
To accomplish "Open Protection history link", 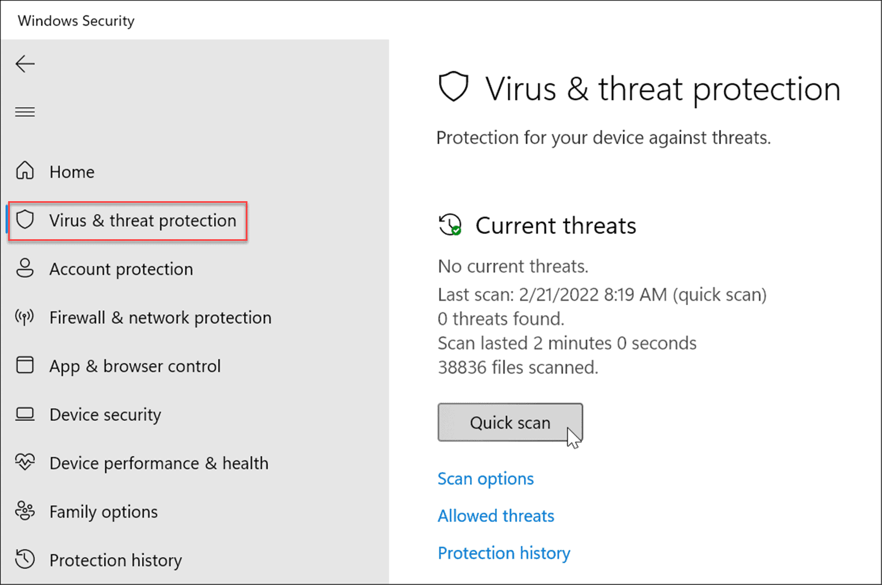I will (x=504, y=552).
